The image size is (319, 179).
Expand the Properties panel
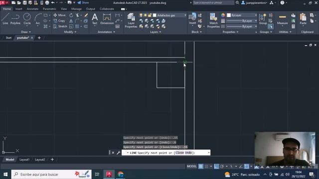230,32
